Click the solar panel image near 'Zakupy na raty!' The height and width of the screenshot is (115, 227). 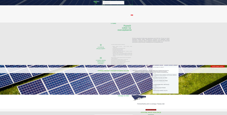coord(139,98)
